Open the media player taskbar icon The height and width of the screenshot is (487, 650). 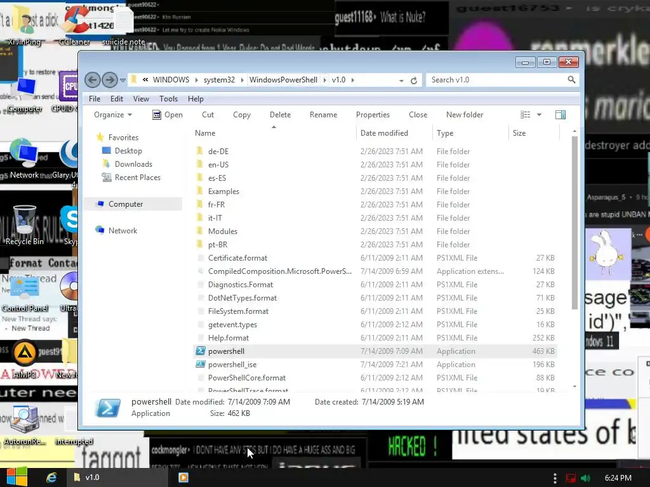click(183, 477)
